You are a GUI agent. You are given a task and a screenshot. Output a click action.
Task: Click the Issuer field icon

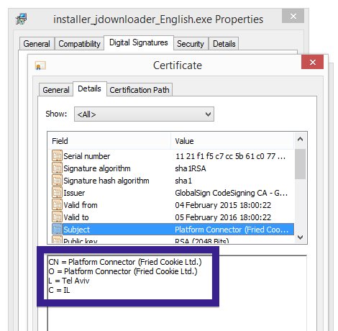[x=57, y=192]
